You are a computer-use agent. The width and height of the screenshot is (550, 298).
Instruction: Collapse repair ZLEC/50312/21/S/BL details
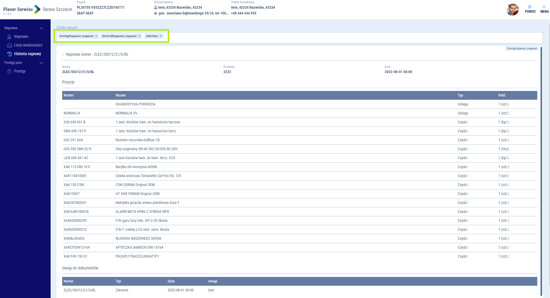(63, 55)
